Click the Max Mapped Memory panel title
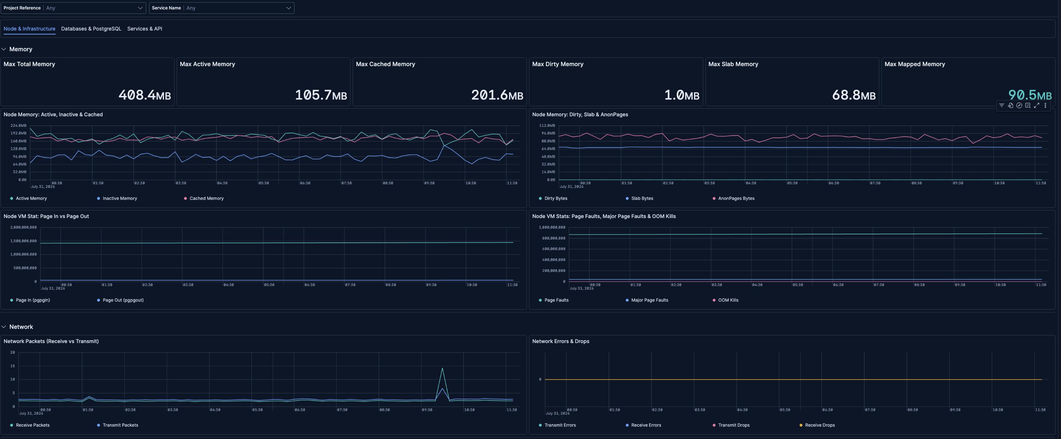This screenshot has width=1061, height=439. 915,64
